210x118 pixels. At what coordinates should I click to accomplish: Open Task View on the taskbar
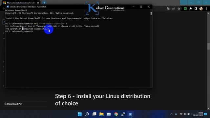click(x=94, y=114)
